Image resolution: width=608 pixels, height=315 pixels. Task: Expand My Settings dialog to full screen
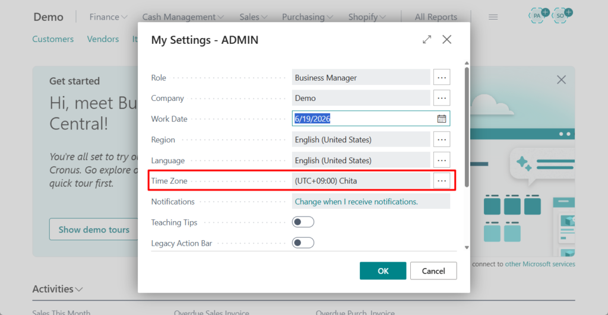coord(427,40)
